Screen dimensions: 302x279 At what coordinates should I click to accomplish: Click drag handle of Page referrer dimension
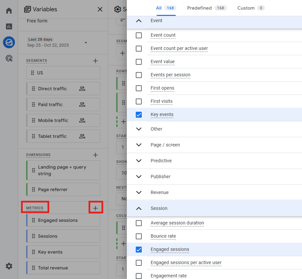(33, 189)
